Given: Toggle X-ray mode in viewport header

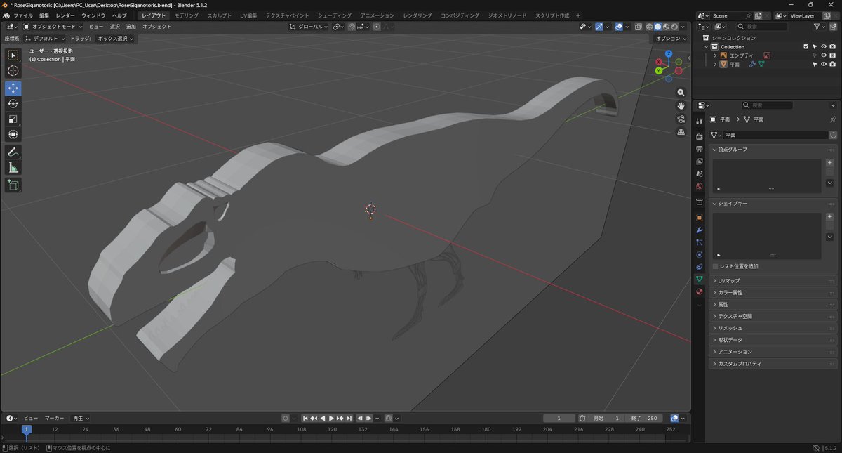Looking at the screenshot, I should pyautogui.click(x=638, y=27).
